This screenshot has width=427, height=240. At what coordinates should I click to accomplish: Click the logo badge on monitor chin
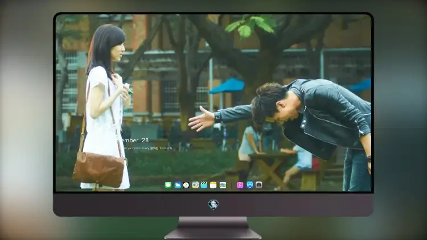click(213, 205)
